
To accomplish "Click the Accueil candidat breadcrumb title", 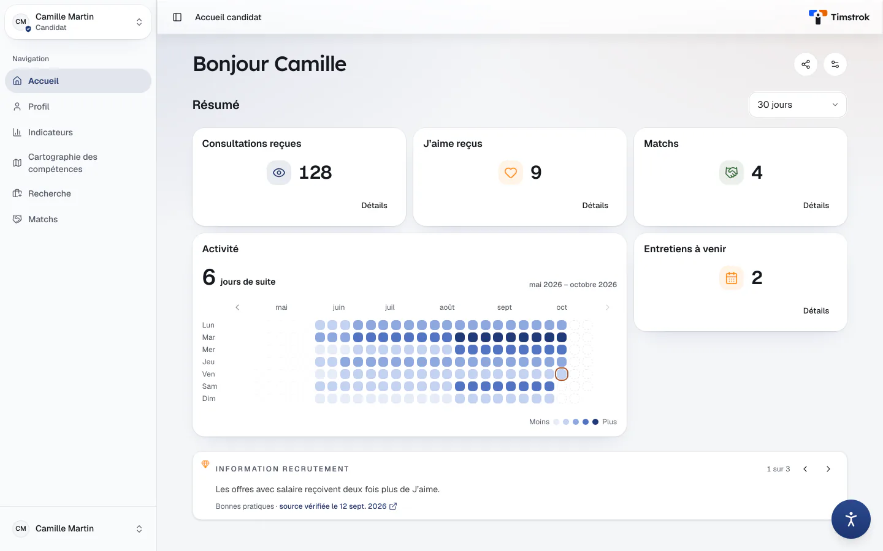I will pos(228,17).
